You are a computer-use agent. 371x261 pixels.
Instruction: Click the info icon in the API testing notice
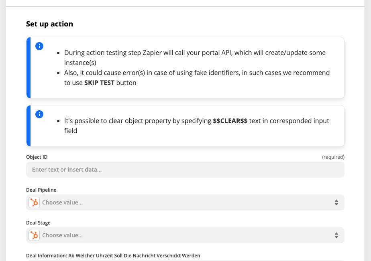click(39, 46)
